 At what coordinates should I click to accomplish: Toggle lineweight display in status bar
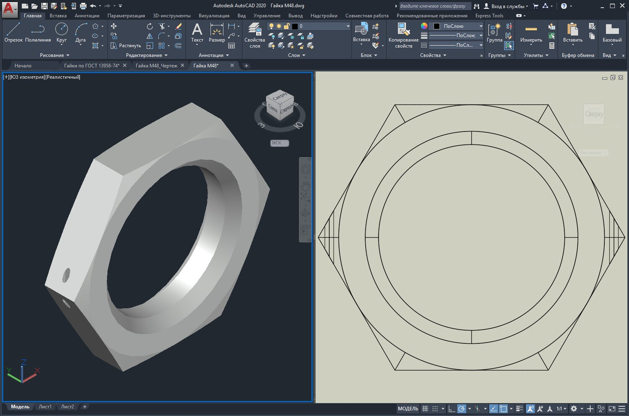coord(519,409)
